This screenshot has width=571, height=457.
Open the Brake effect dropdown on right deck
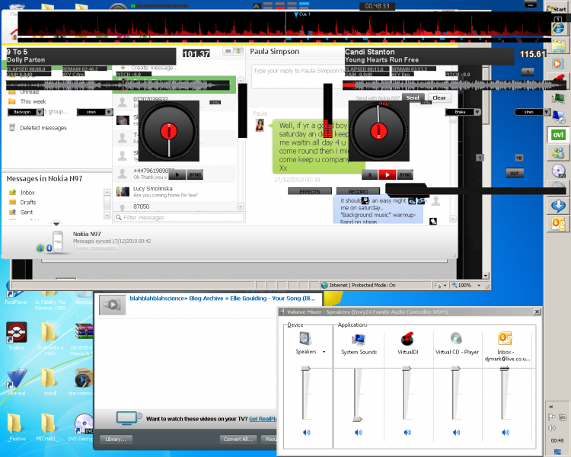point(463,112)
